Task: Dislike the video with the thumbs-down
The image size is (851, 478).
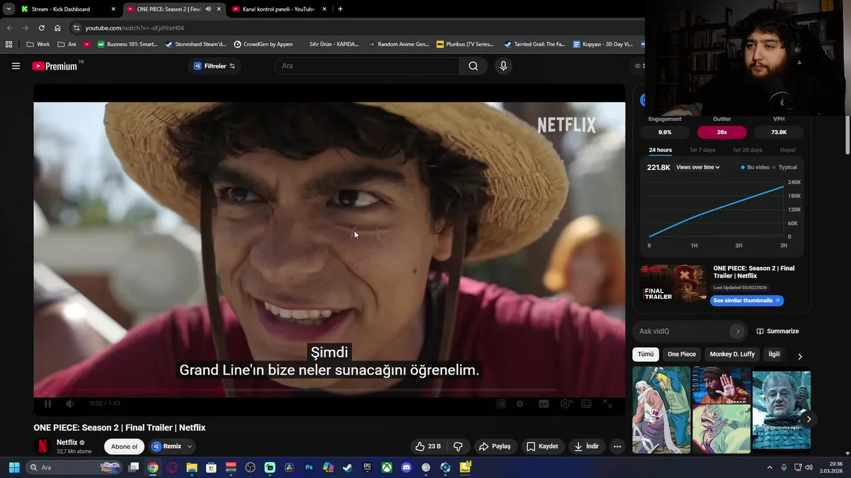Action: [457, 446]
